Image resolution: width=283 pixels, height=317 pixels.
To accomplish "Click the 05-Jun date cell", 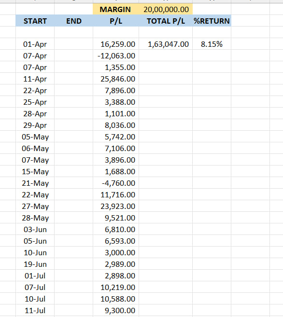I will coord(35,241).
